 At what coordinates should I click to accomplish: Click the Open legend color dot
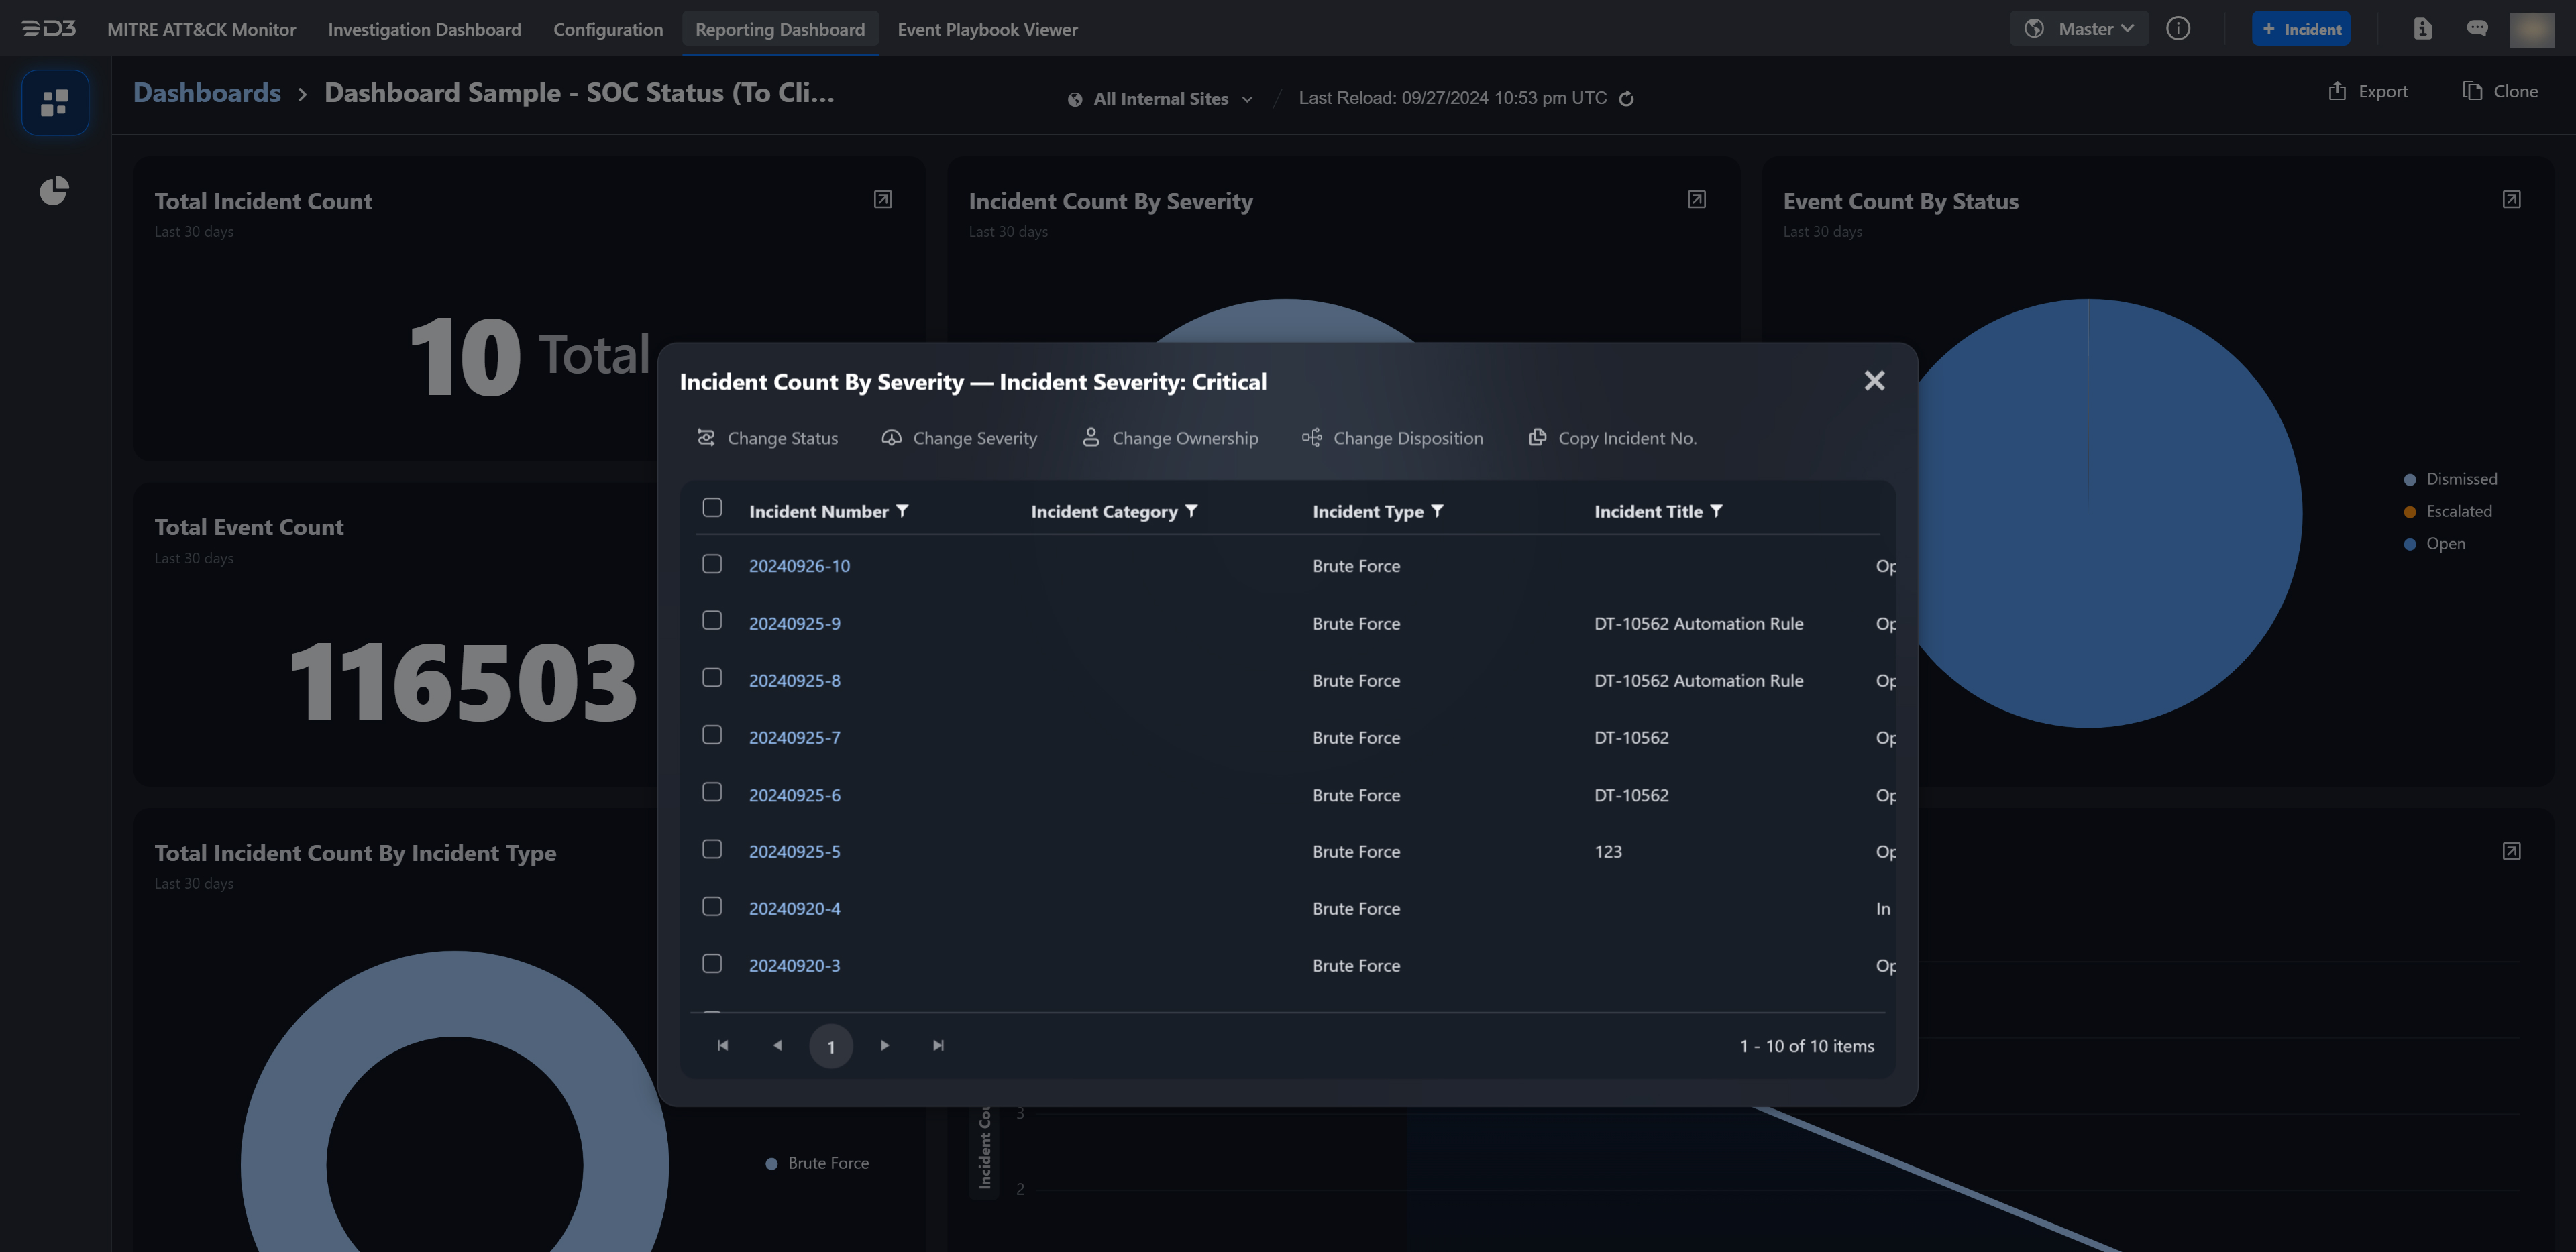[x=2409, y=544]
